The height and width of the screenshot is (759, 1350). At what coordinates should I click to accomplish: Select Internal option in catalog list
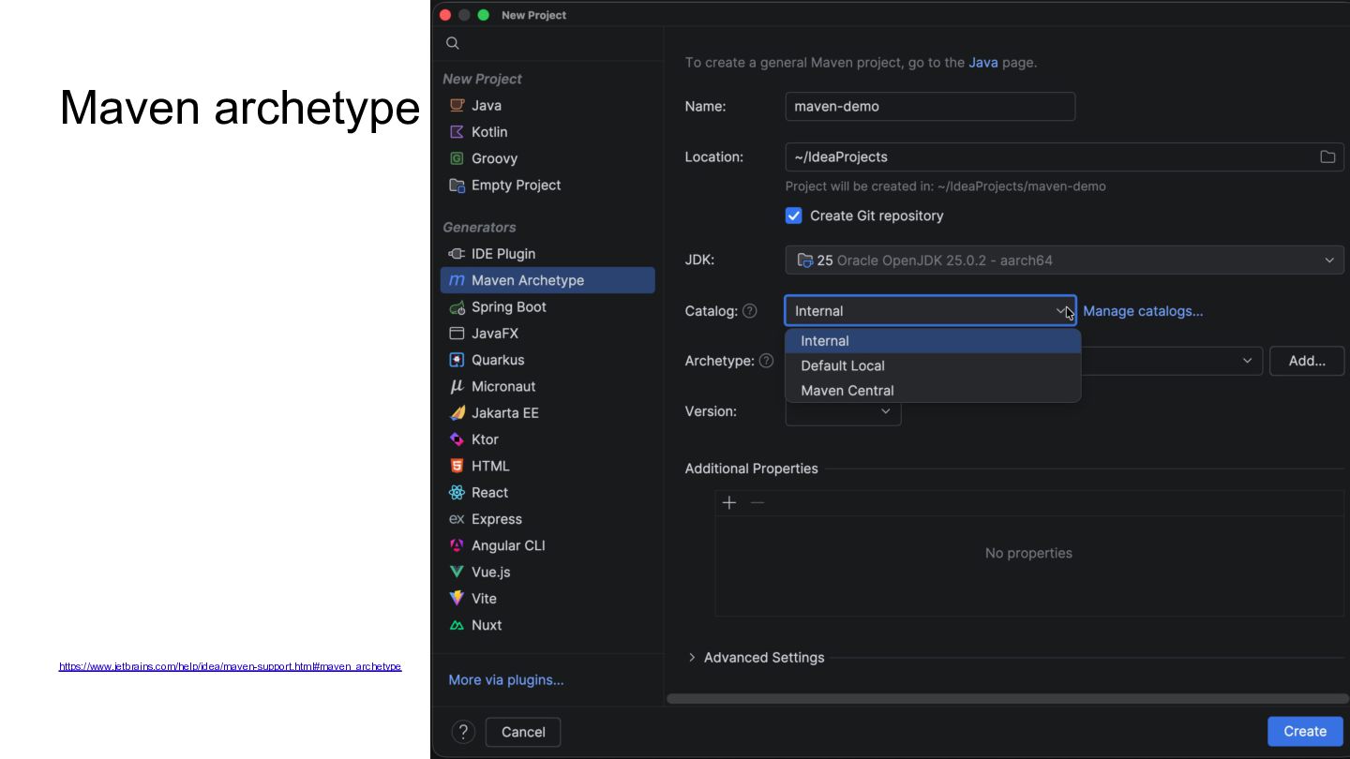933,341
